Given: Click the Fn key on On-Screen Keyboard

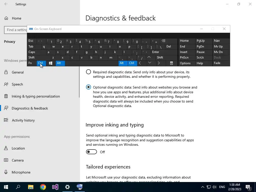Looking at the screenshot, I should [32, 63].
